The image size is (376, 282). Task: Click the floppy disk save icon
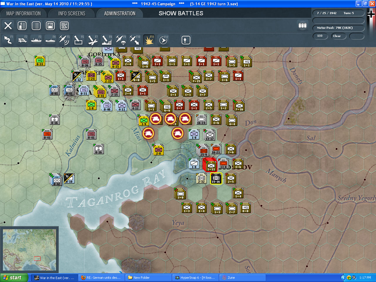tap(50, 26)
